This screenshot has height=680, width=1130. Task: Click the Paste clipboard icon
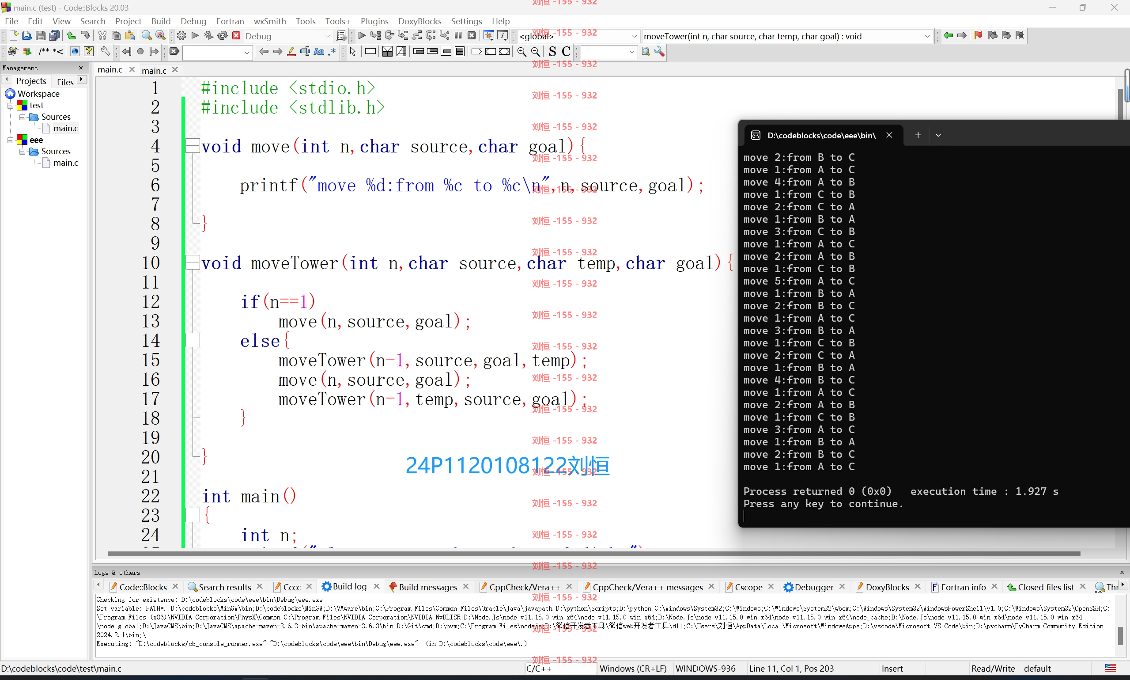click(130, 35)
